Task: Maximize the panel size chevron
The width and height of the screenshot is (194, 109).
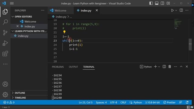Action: [181, 67]
